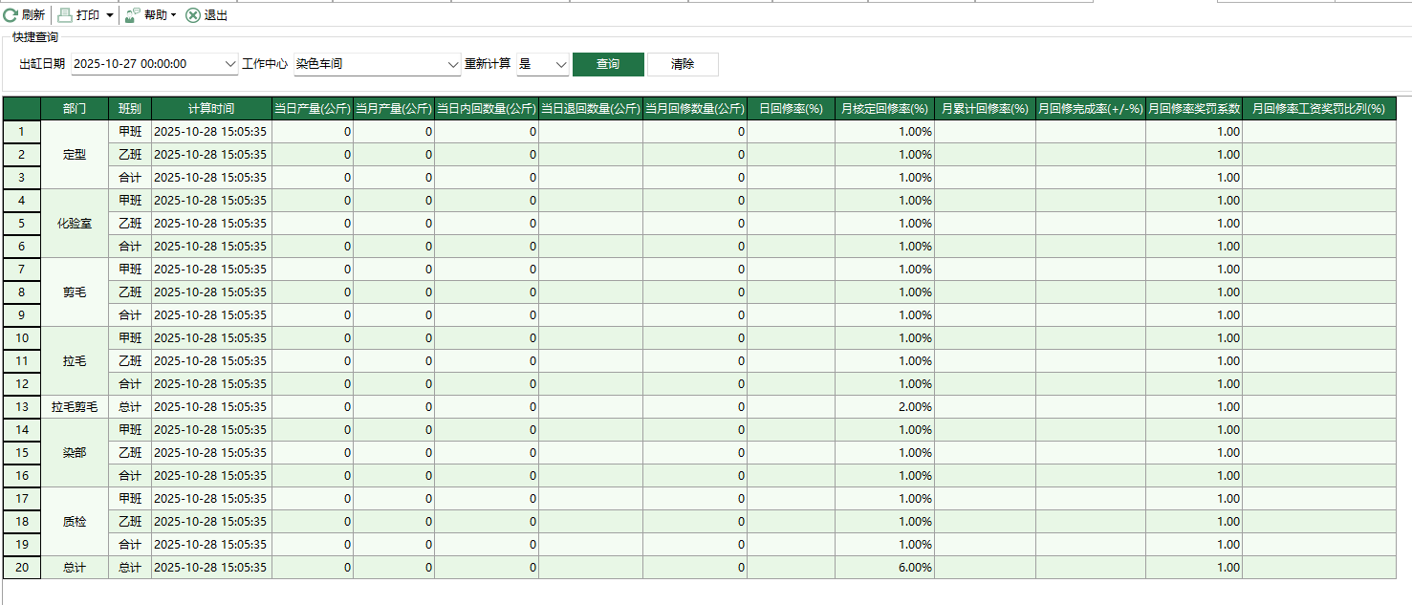Select the 日回修率(%) column header
This screenshot has width=1412, height=605.
click(791, 109)
